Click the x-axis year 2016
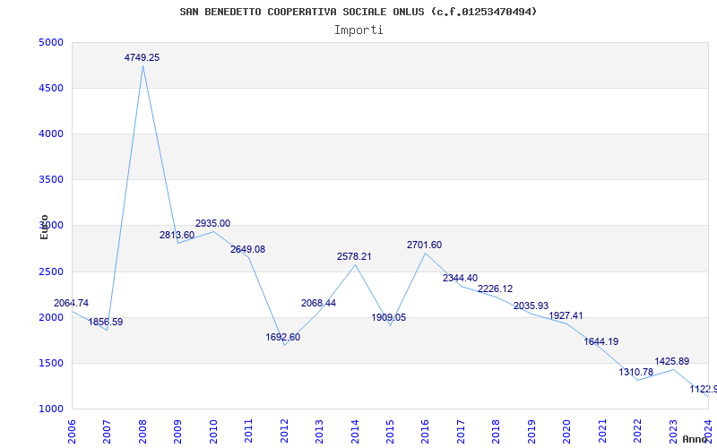The width and height of the screenshot is (717, 448). tap(425, 431)
